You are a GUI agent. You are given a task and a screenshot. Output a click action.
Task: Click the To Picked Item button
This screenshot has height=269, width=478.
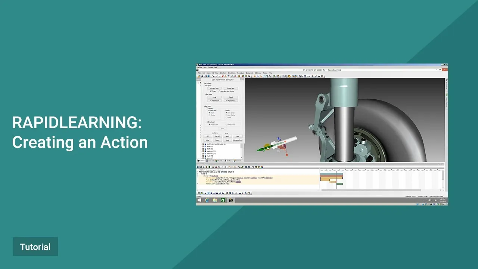214,101
